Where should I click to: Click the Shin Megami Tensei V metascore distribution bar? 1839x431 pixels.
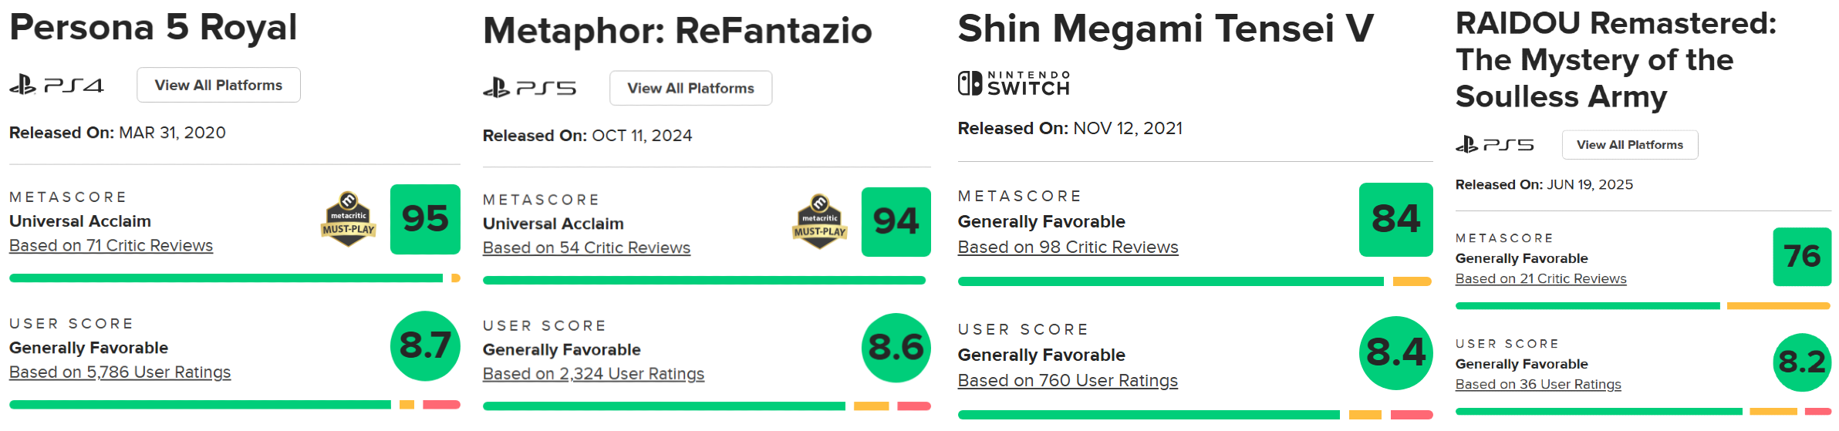pos(1195,281)
